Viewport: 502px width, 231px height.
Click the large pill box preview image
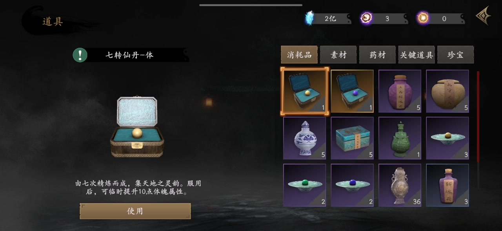(137, 126)
